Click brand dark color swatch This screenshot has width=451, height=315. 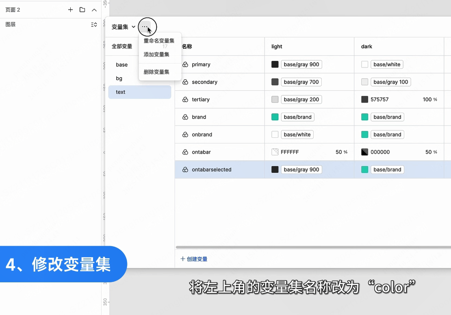click(x=365, y=117)
